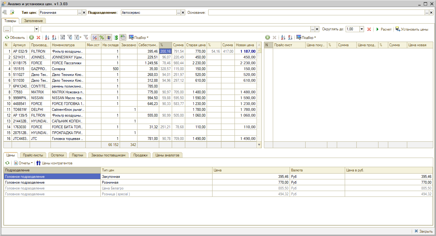Image resolution: width=436 pixels, height=236 pixels.
Task: Open Подбор dropdown in products toolbar
Action: point(139,38)
